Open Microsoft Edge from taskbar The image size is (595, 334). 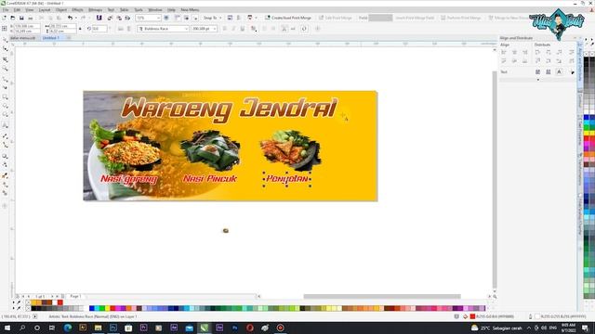click(68, 328)
